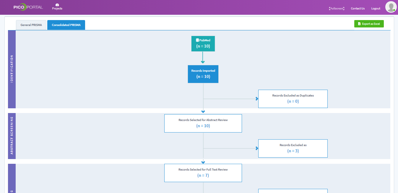Click the "(n = 0)" duplicates count
This screenshot has width=398, height=193.
[293, 101]
